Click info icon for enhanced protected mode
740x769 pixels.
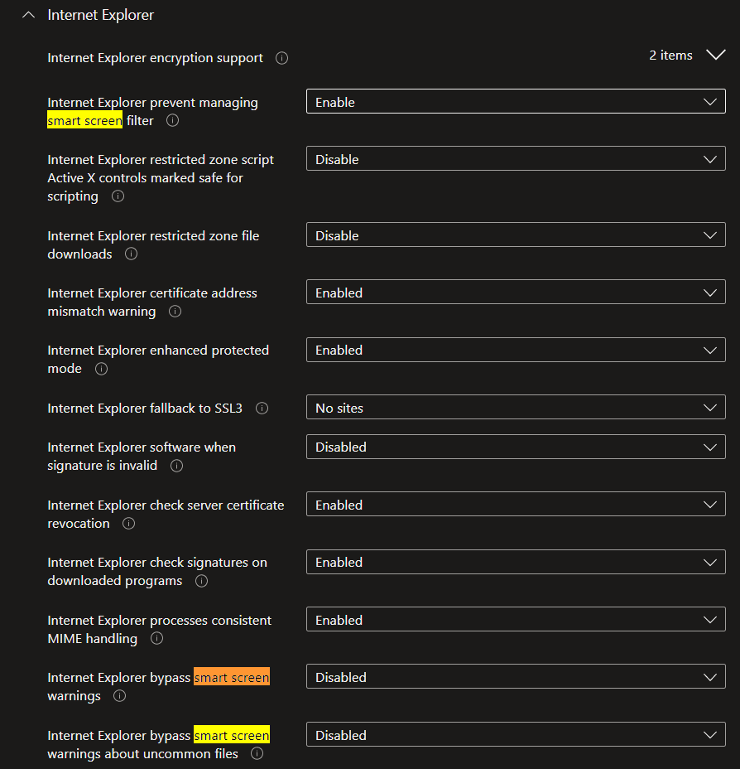coord(101,369)
